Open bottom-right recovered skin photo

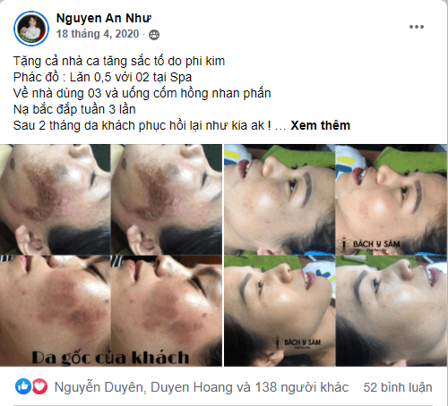click(x=392, y=310)
